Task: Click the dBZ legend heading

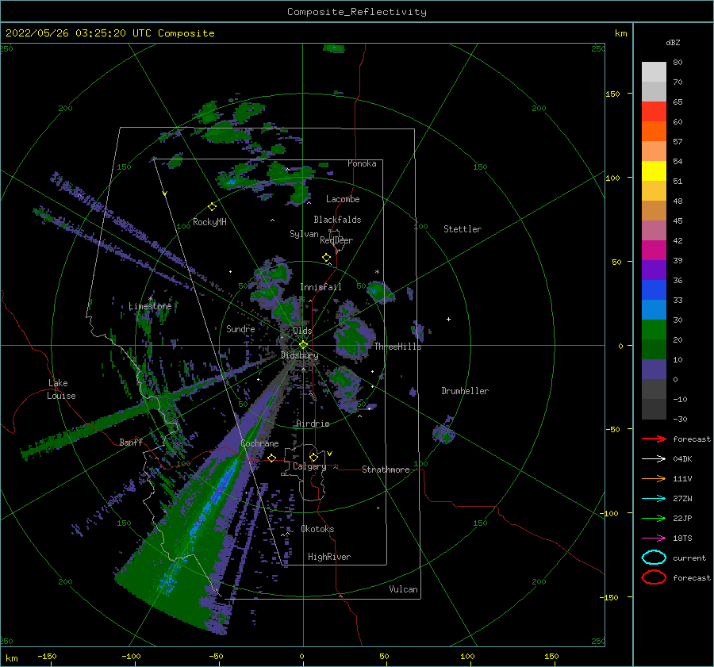Action: click(673, 42)
